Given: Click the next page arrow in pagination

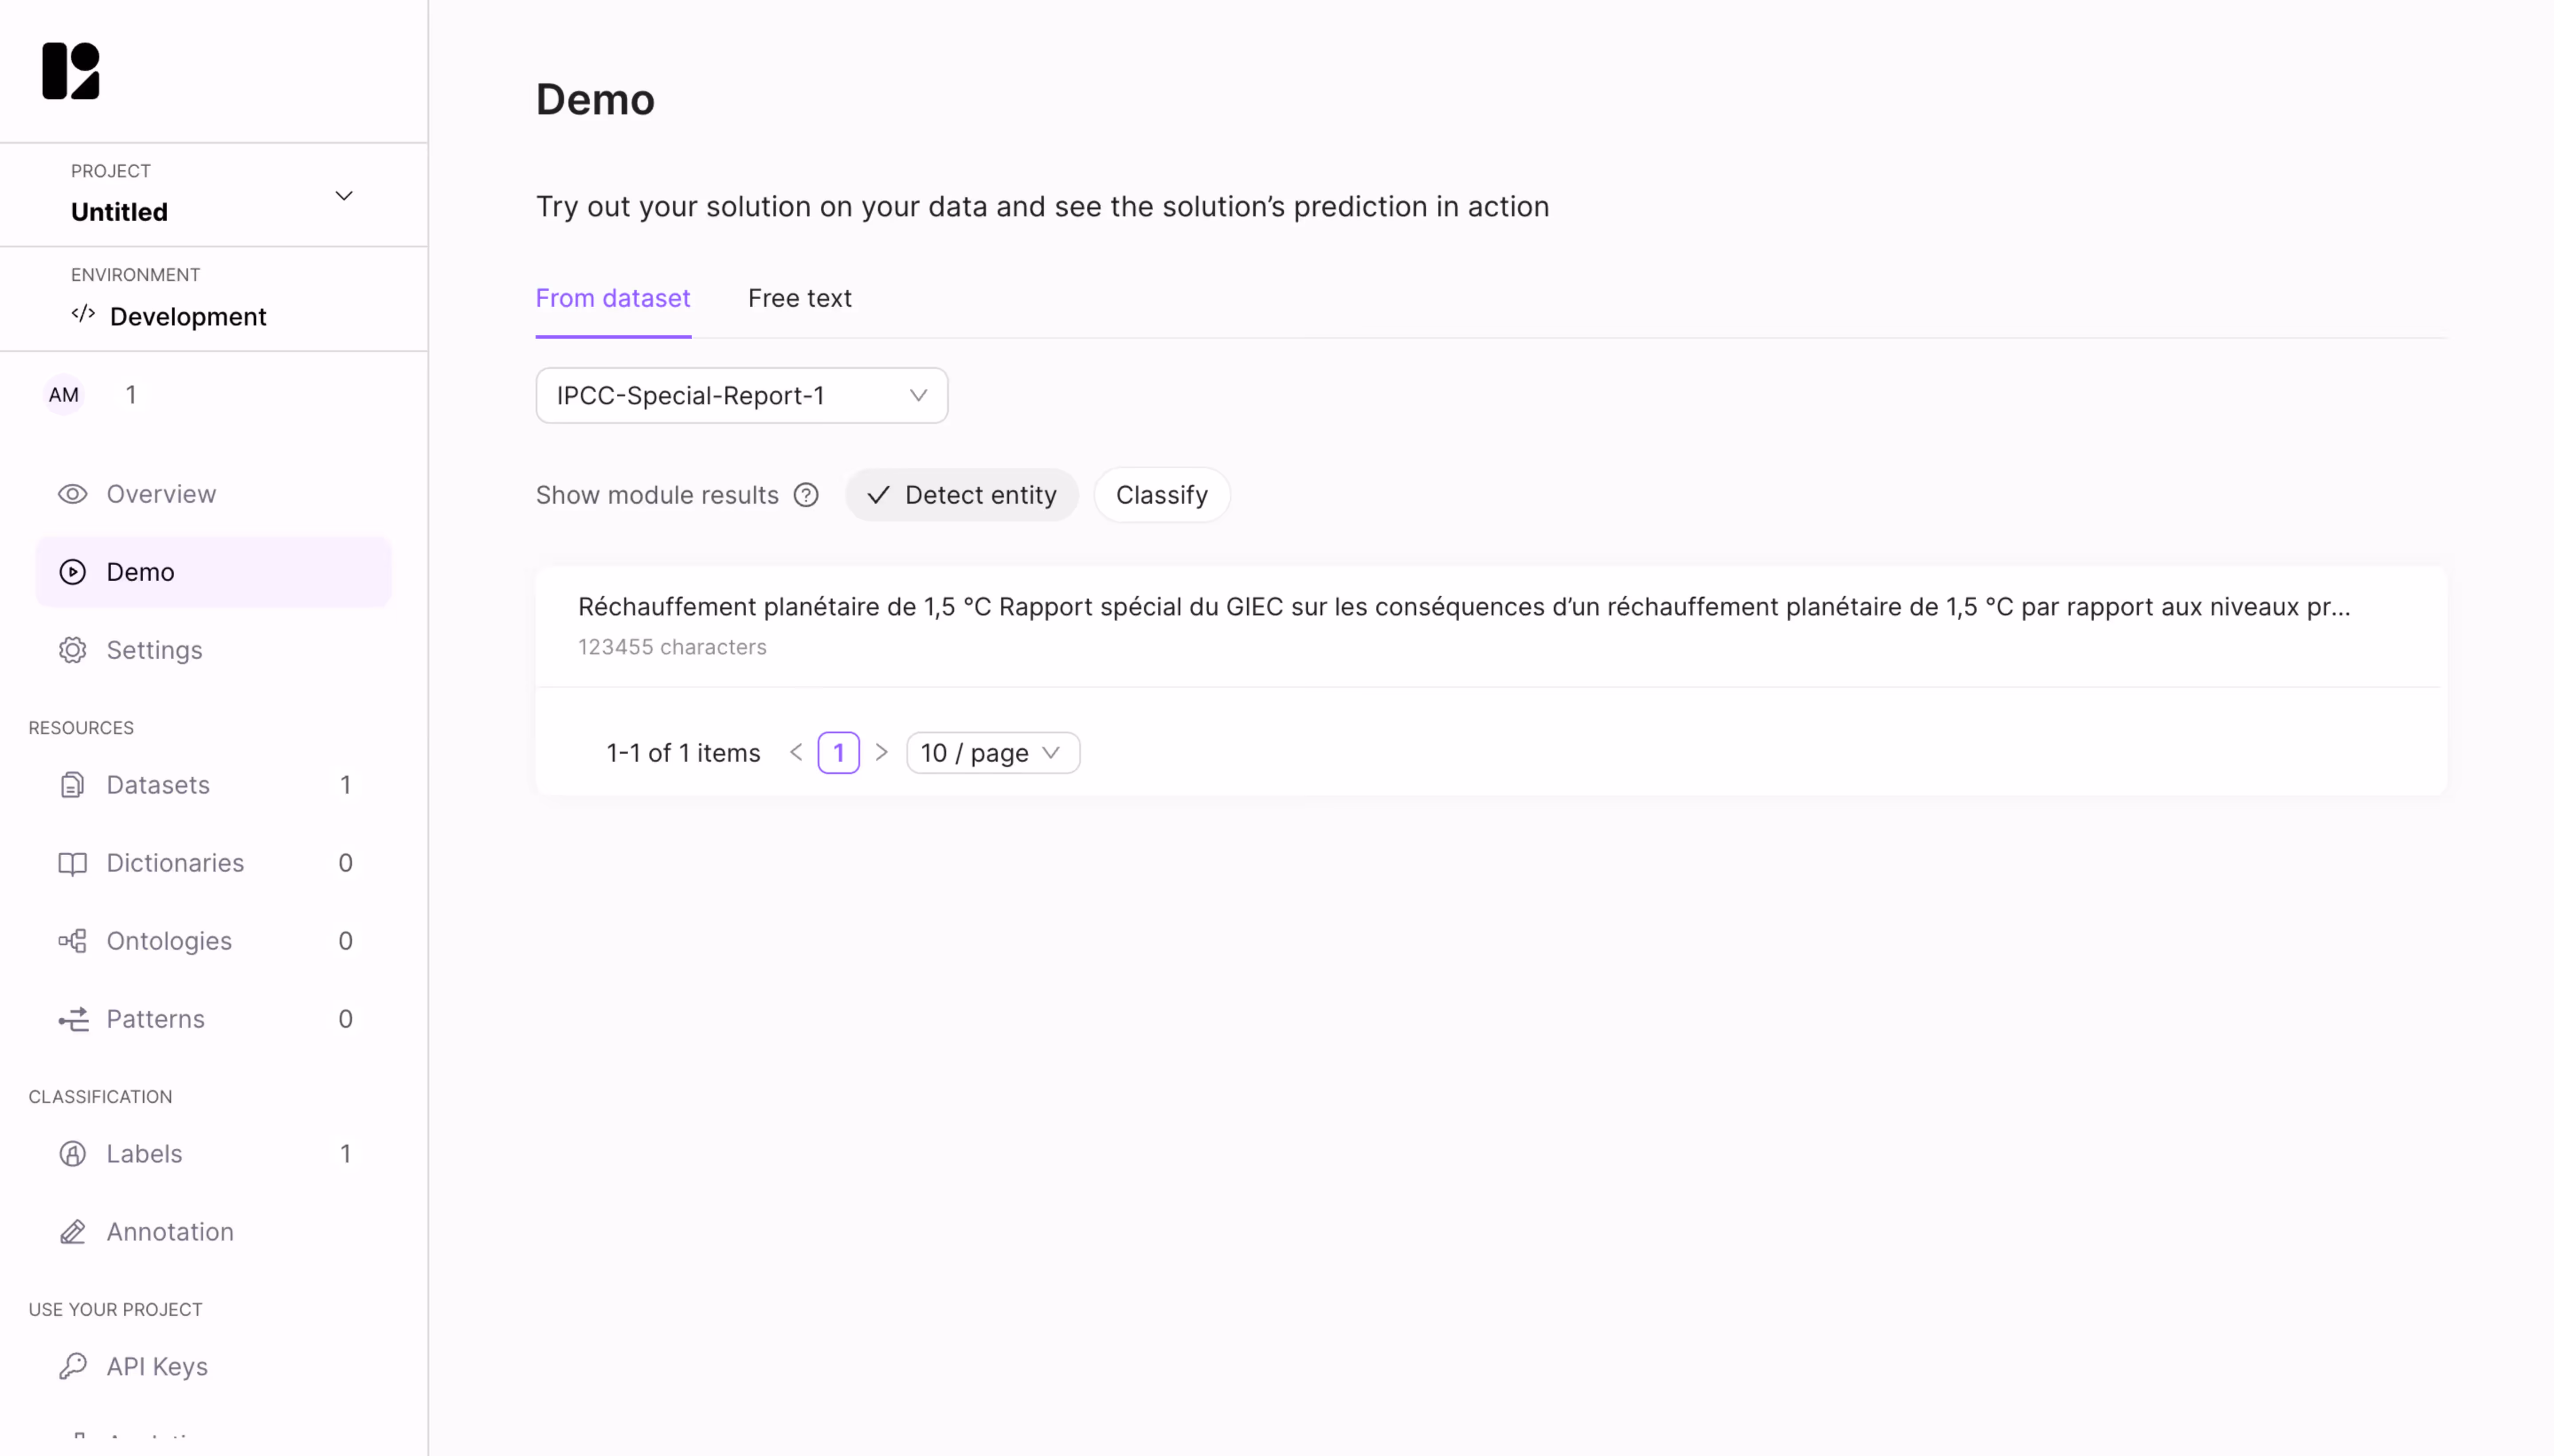Looking at the screenshot, I should (x=881, y=752).
